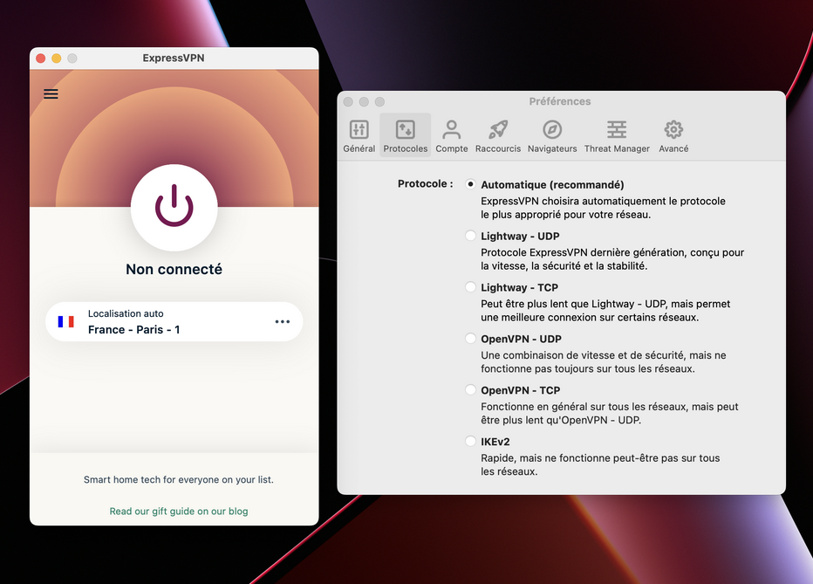Click Smart home tech promo text
Image resolution: width=813 pixels, height=584 pixels.
178,480
